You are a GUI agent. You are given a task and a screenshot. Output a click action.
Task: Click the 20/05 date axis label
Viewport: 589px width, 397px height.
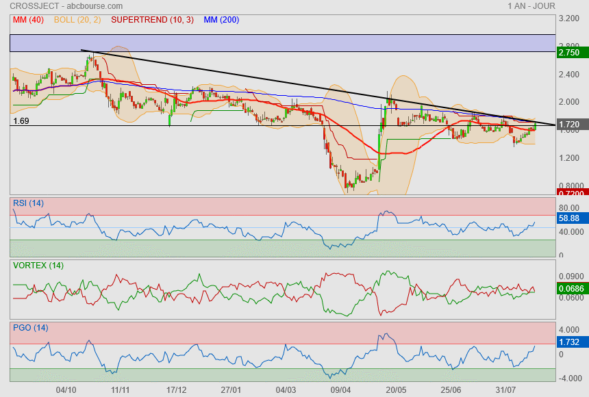click(396, 390)
